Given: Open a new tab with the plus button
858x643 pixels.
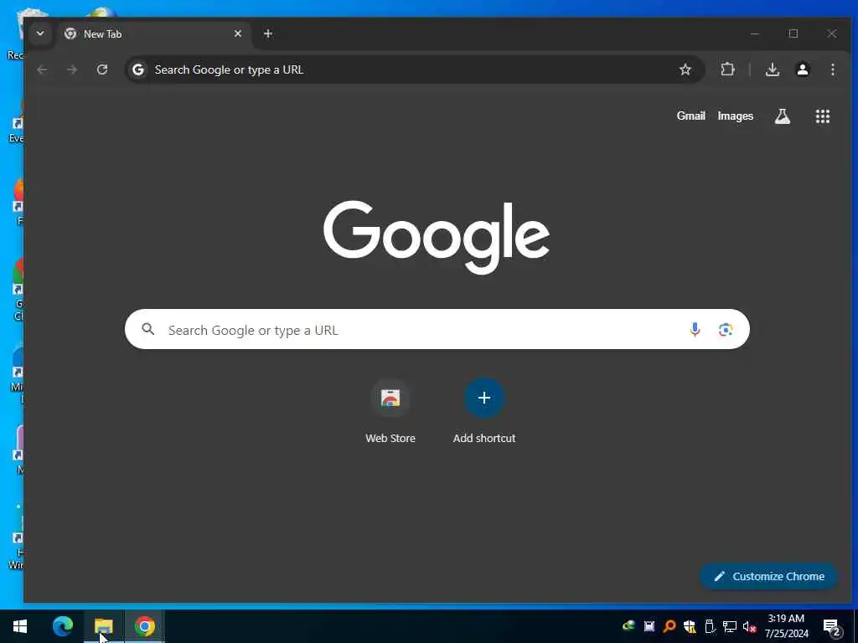Looking at the screenshot, I should click(x=267, y=33).
